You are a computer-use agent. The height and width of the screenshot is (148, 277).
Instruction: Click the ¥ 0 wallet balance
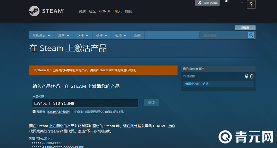tap(249, 76)
